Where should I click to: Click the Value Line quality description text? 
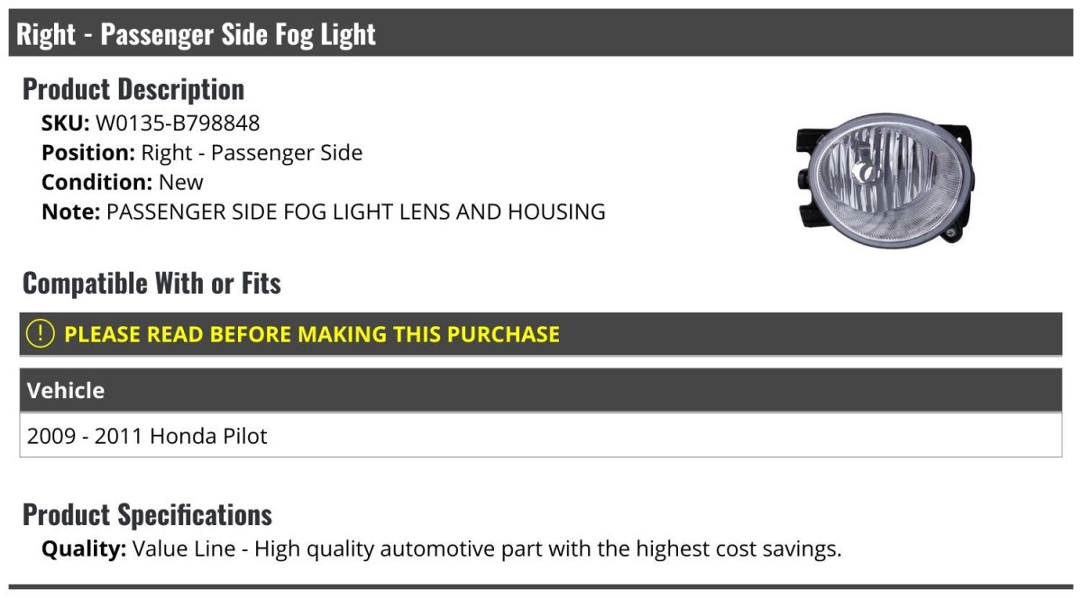coord(487,548)
